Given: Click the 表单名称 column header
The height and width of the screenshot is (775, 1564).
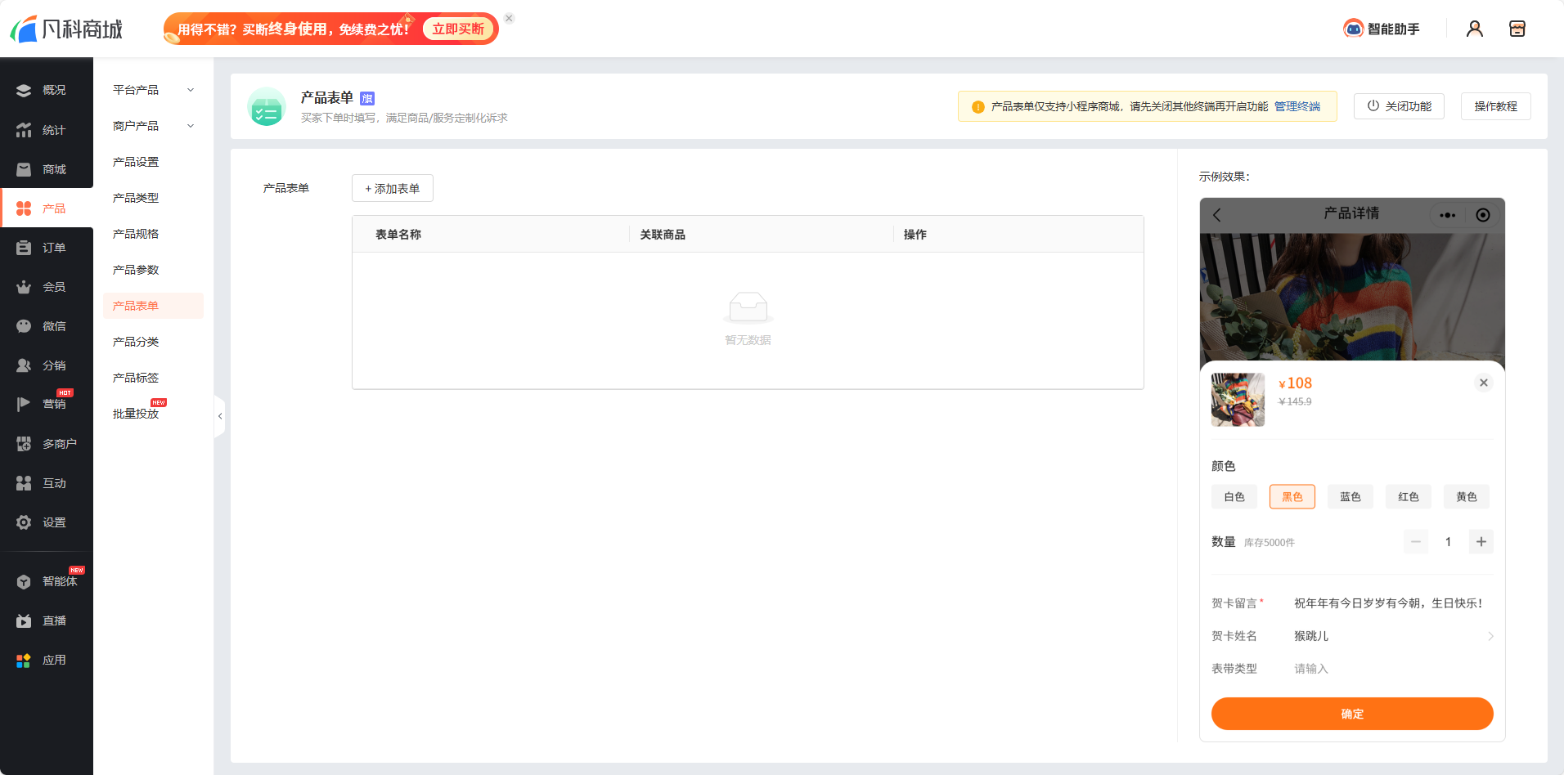Looking at the screenshot, I should pos(398,235).
